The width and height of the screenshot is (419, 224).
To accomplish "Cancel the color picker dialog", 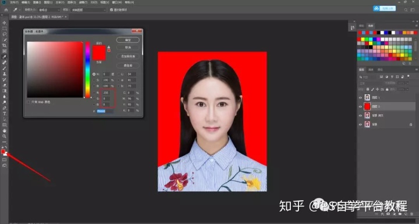I will 128,47.
